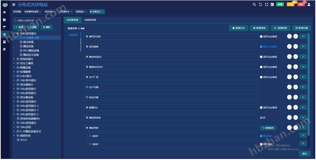
Task: Expand the 安全工器具 tree node
Action: (14, 63)
